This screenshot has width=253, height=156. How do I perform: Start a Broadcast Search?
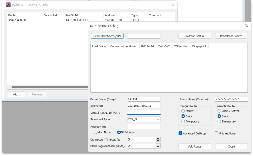(231, 36)
